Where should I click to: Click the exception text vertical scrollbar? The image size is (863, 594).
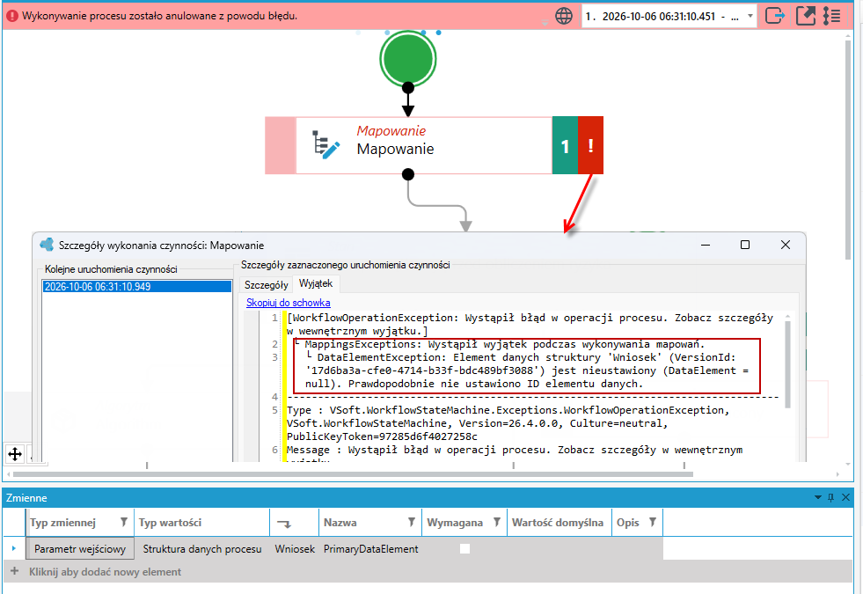[787, 363]
